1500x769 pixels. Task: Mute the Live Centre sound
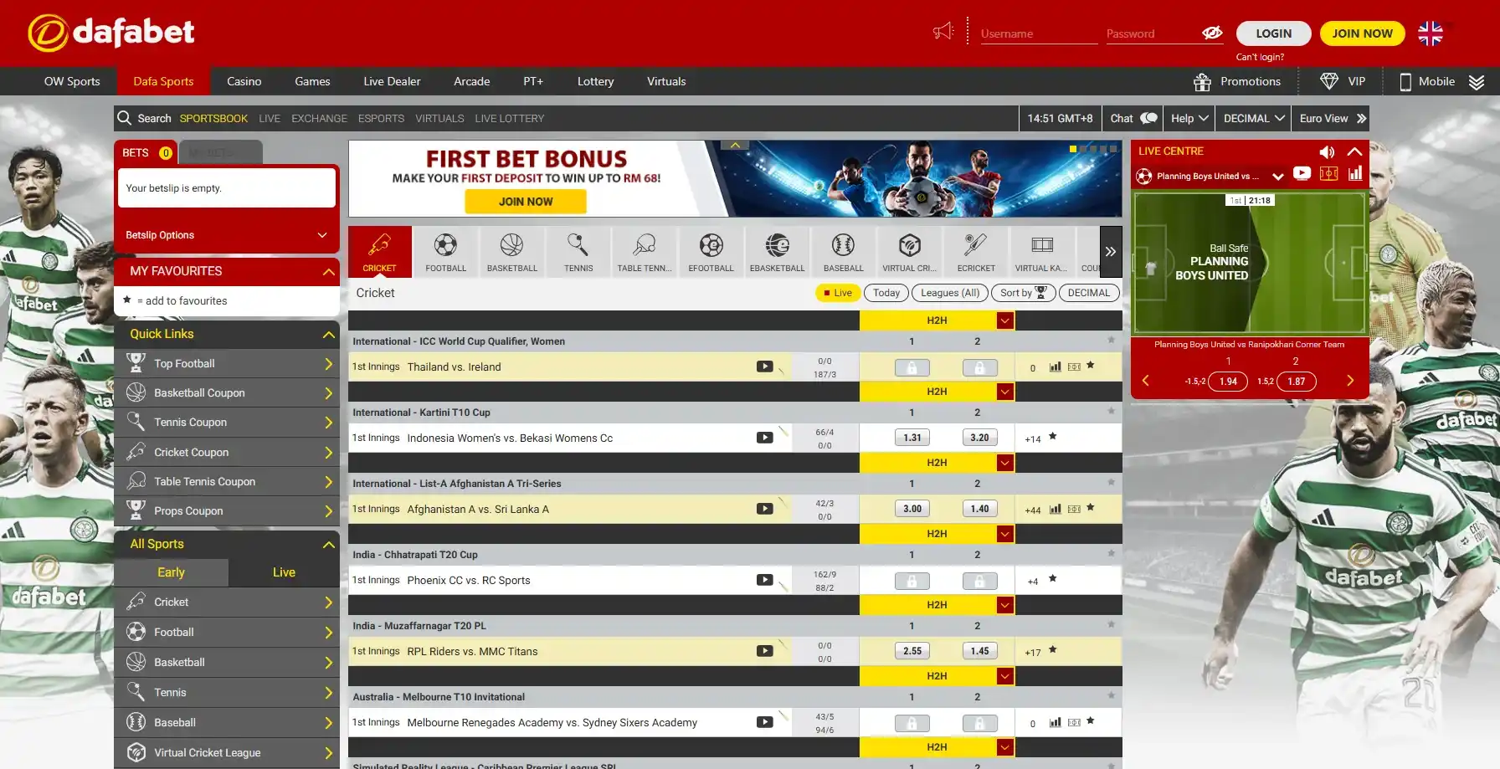pos(1327,151)
